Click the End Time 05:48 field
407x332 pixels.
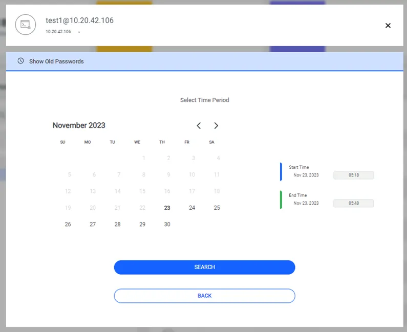354,203
